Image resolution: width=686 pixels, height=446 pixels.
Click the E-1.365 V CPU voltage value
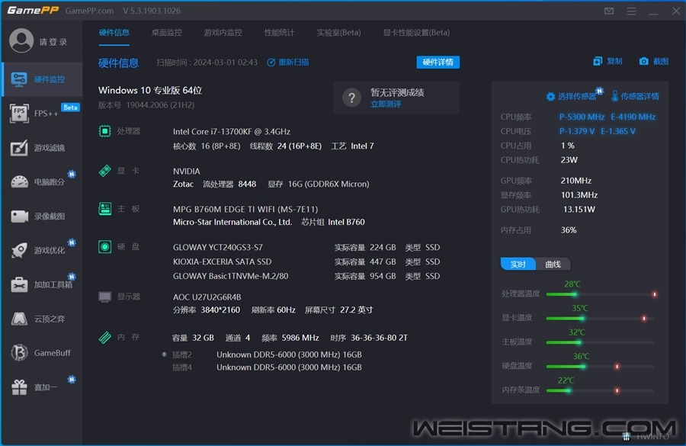click(x=617, y=131)
